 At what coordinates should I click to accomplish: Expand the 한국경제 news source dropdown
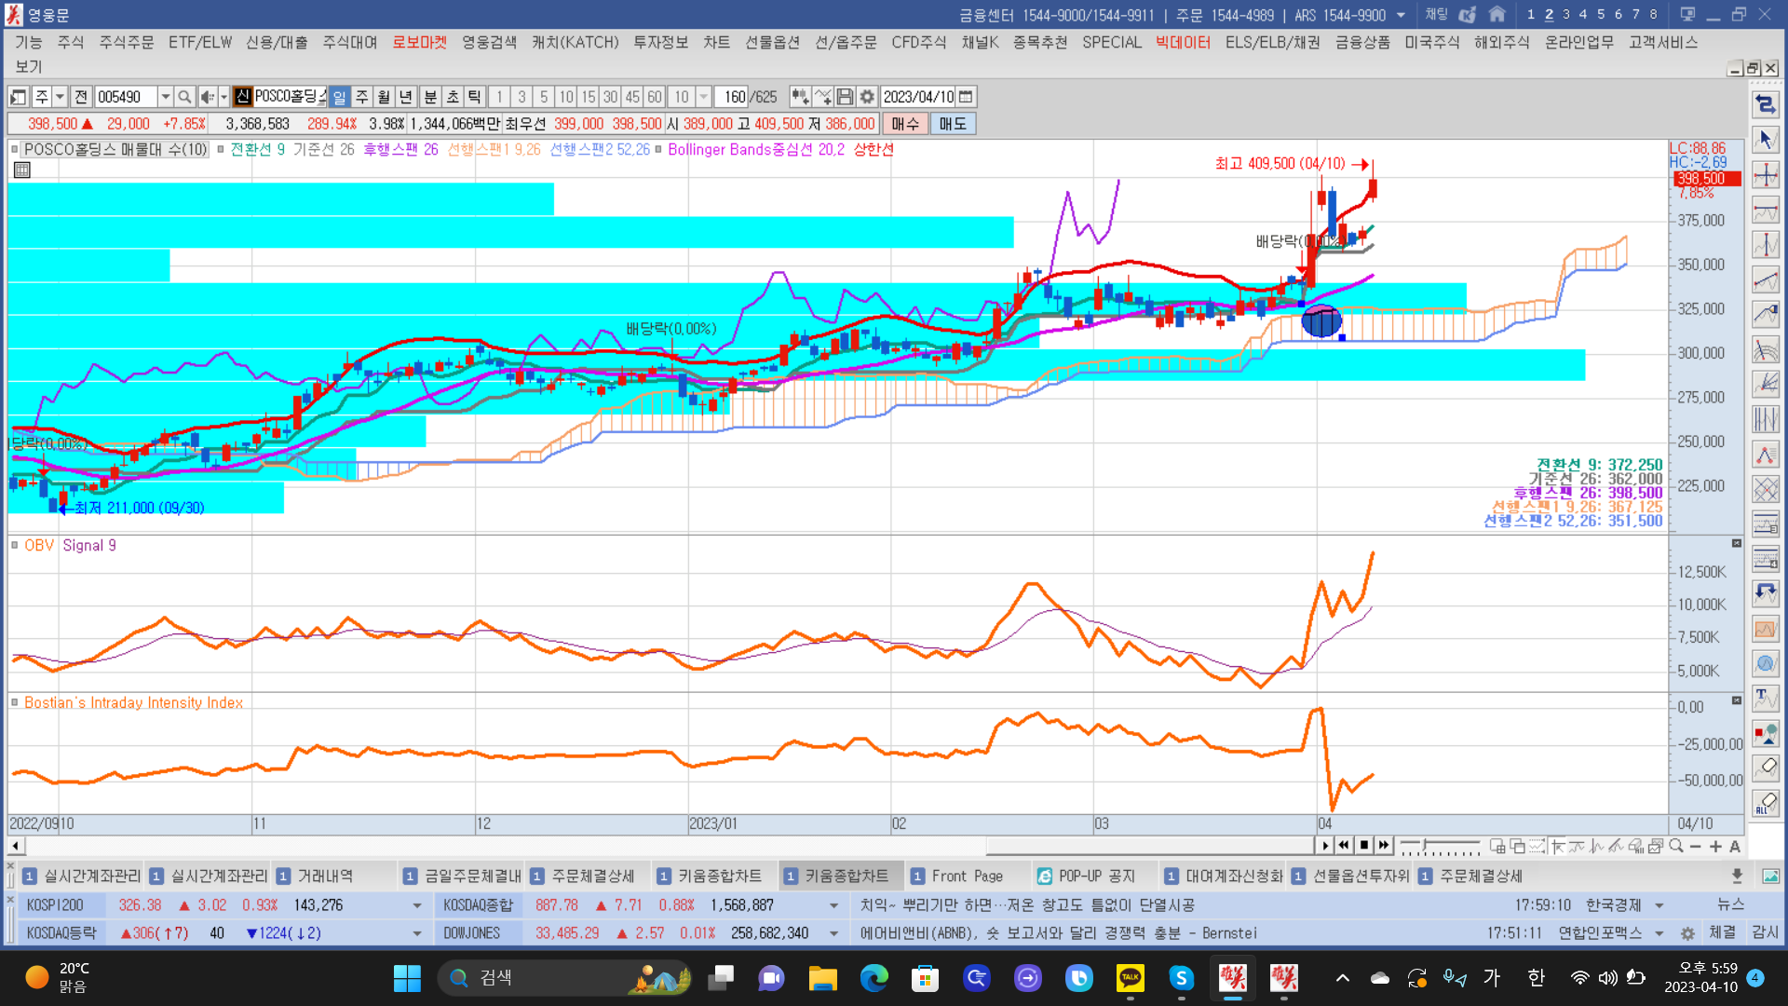1659,905
